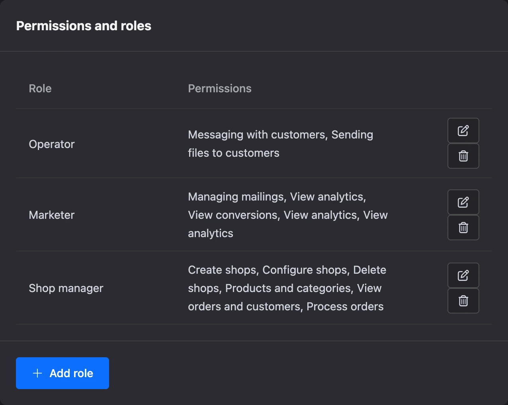
Task: Click the Role column header
Action: (40, 88)
